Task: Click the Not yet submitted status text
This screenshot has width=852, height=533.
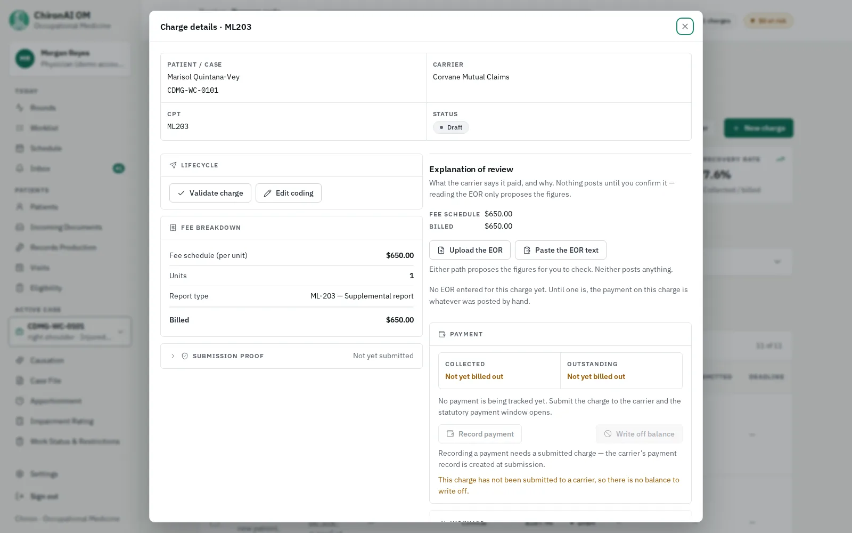Action: point(383,356)
